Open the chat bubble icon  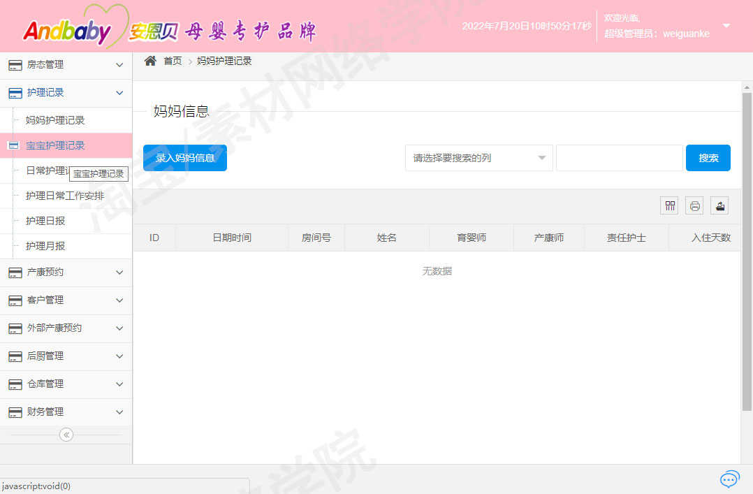729,479
